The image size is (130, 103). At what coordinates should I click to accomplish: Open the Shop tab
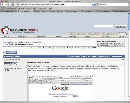pos(105,34)
